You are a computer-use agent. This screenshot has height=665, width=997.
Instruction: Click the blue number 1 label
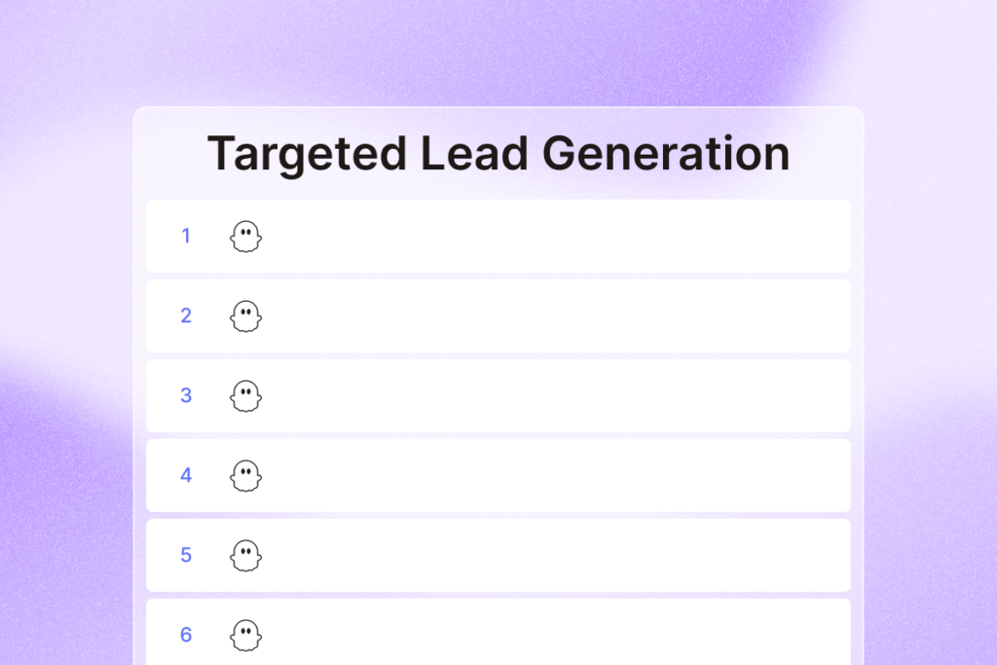186,236
